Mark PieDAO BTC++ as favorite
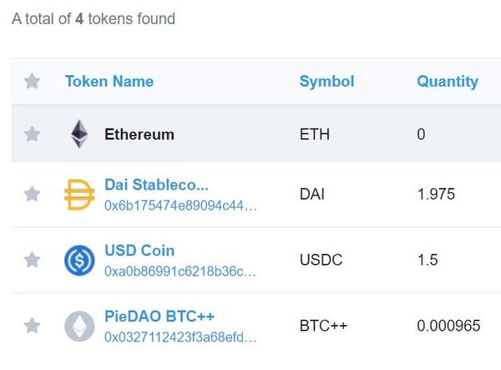This screenshot has height=370, width=501. [32, 326]
